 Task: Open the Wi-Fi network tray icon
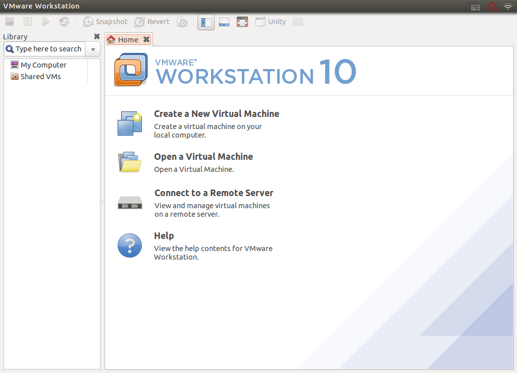(508, 6)
